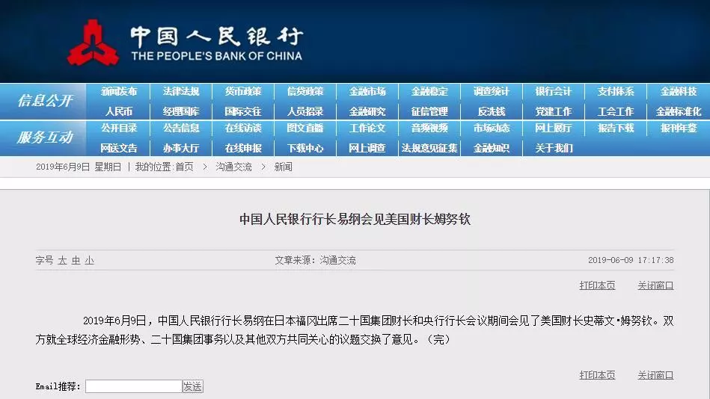This screenshot has width=710, height=399.
Task: Open the 人民币 menu item
Action: click(x=119, y=111)
